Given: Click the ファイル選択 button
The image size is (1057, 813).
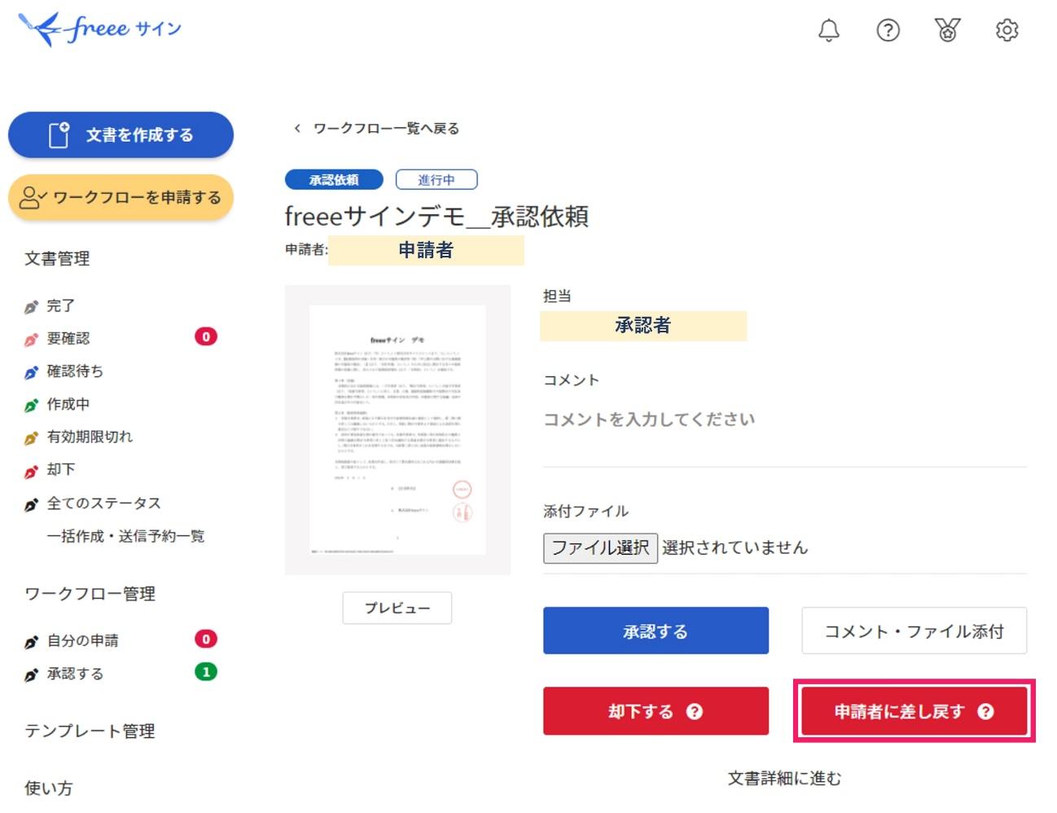Looking at the screenshot, I should (x=600, y=547).
